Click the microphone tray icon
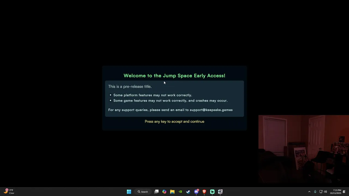This screenshot has width=349, height=196. click(x=315, y=192)
